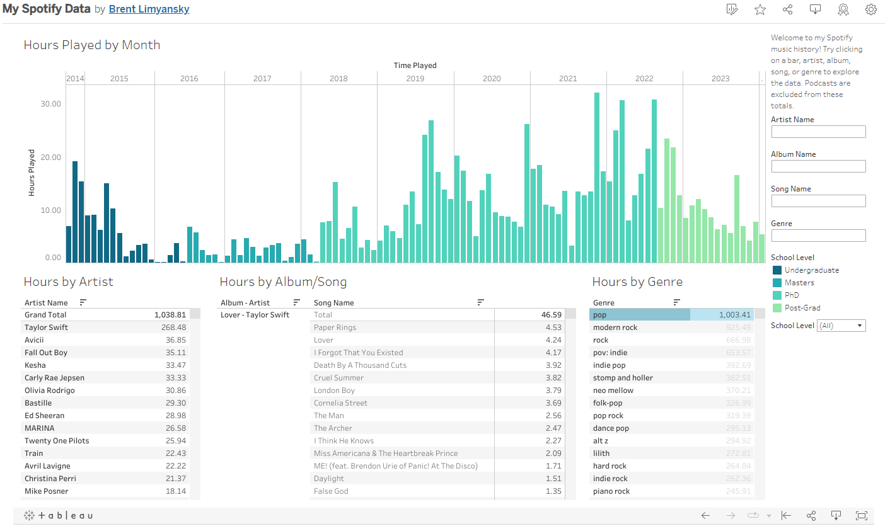Click the Genre filter input field

tap(818, 236)
